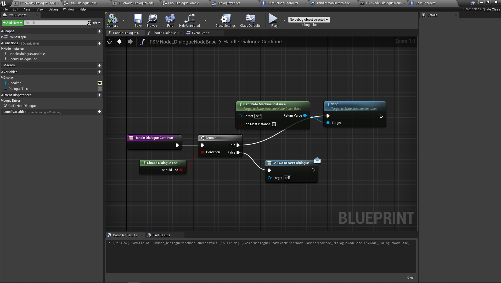501x283 pixels.
Task: Toggle DialogueText variable visibility icon
Action: 100,89
